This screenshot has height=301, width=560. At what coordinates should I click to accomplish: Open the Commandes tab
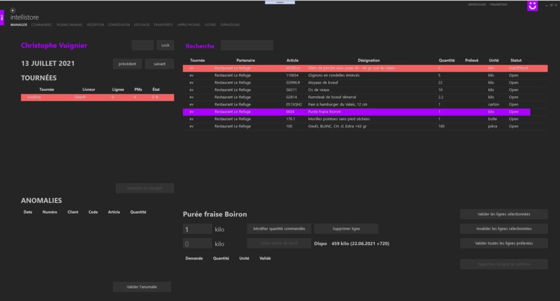pos(42,25)
